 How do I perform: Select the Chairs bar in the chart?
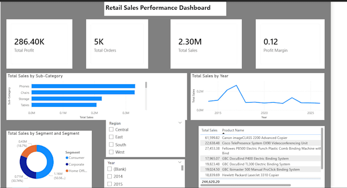[x=83, y=92]
